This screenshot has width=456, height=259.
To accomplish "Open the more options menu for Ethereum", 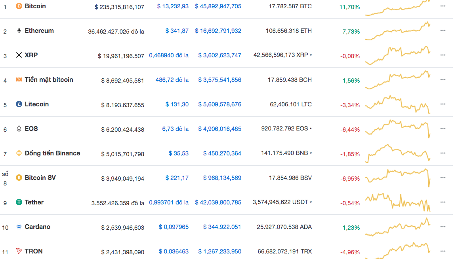I will (x=443, y=30).
